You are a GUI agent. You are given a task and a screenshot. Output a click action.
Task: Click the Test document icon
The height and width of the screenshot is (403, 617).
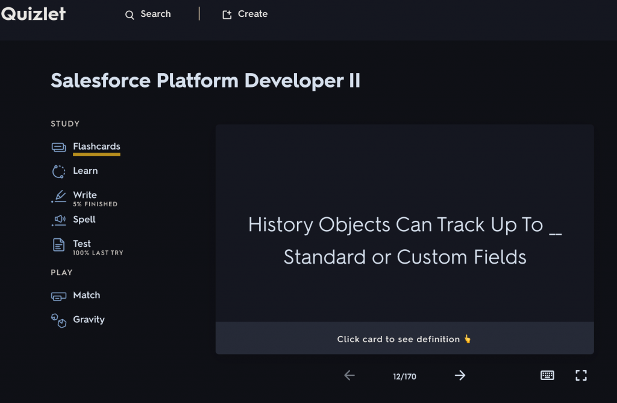(58, 245)
